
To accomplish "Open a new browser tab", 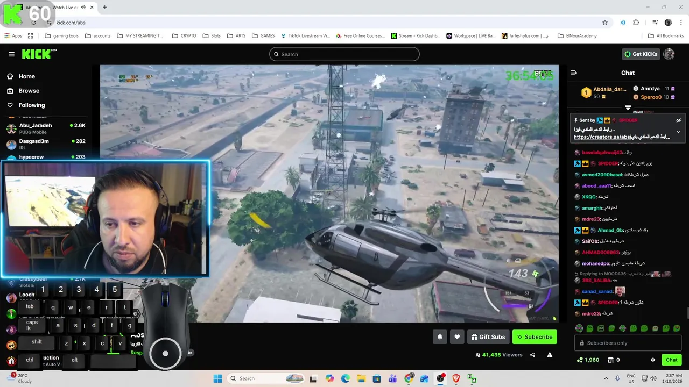I will click(x=104, y=8).
